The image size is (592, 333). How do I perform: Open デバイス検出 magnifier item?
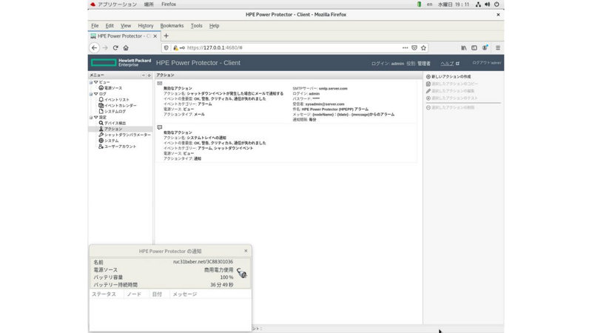coord(115,123)
